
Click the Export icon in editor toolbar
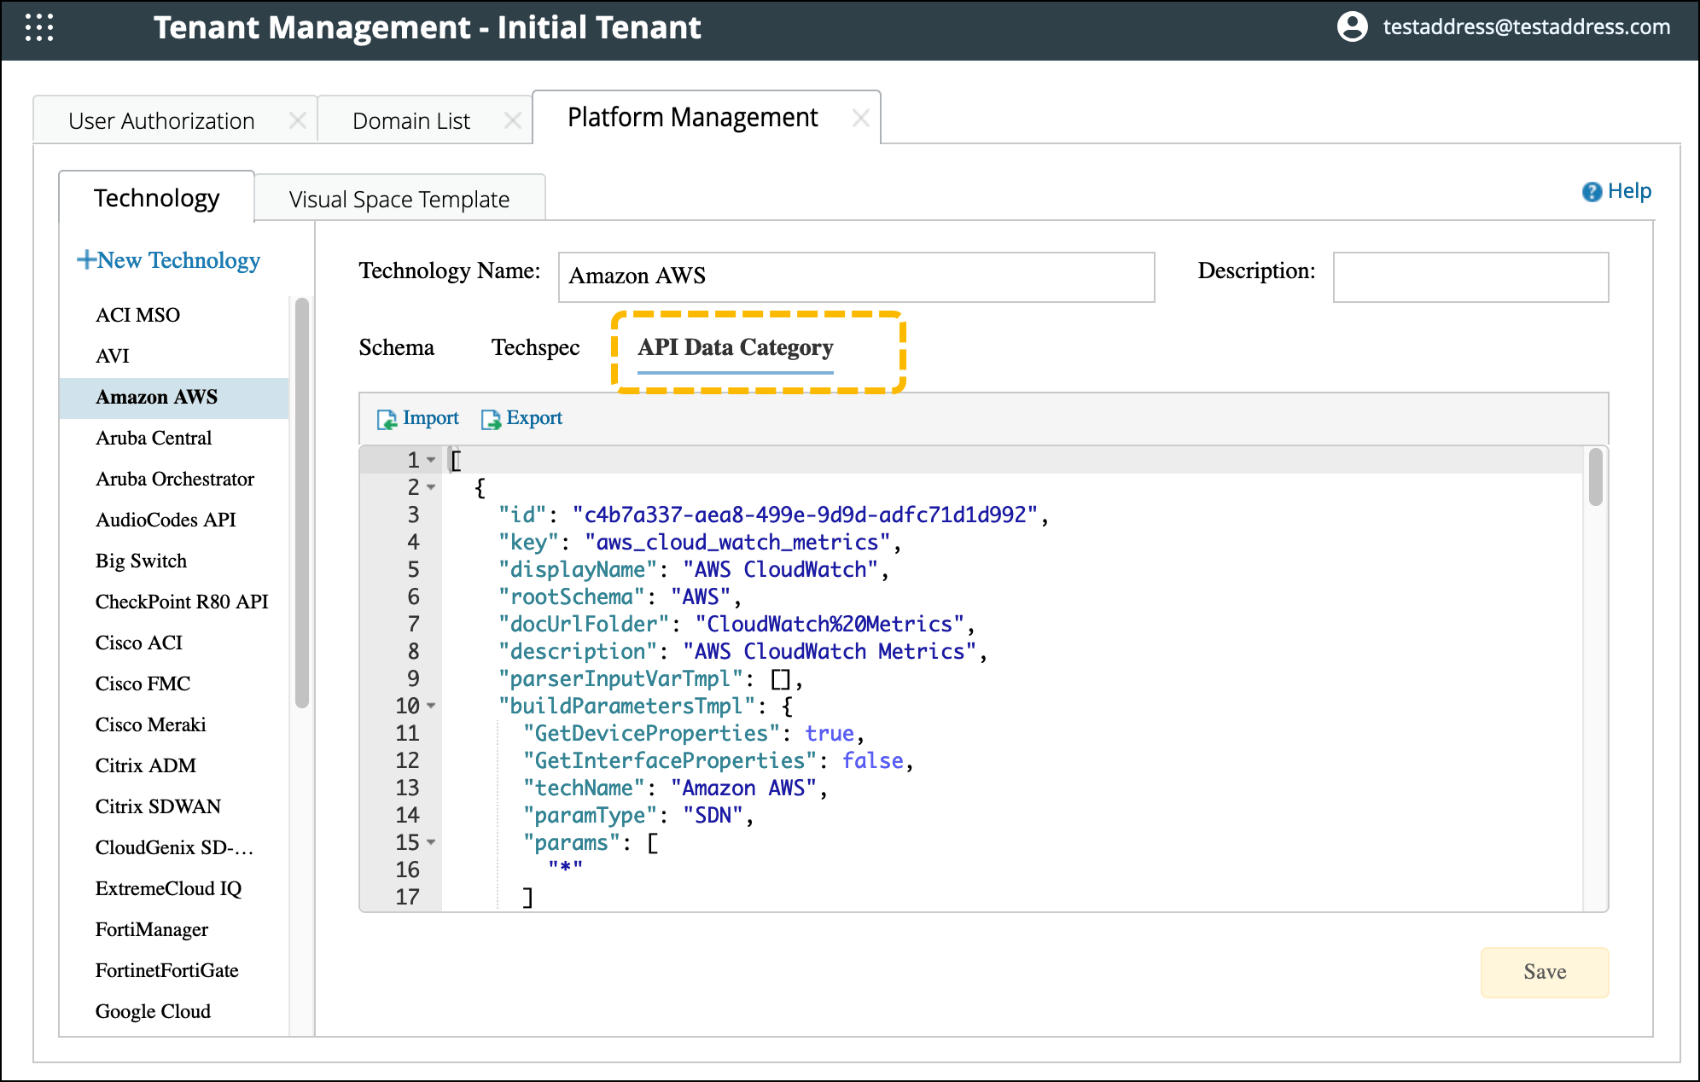[x=491, y=419]
